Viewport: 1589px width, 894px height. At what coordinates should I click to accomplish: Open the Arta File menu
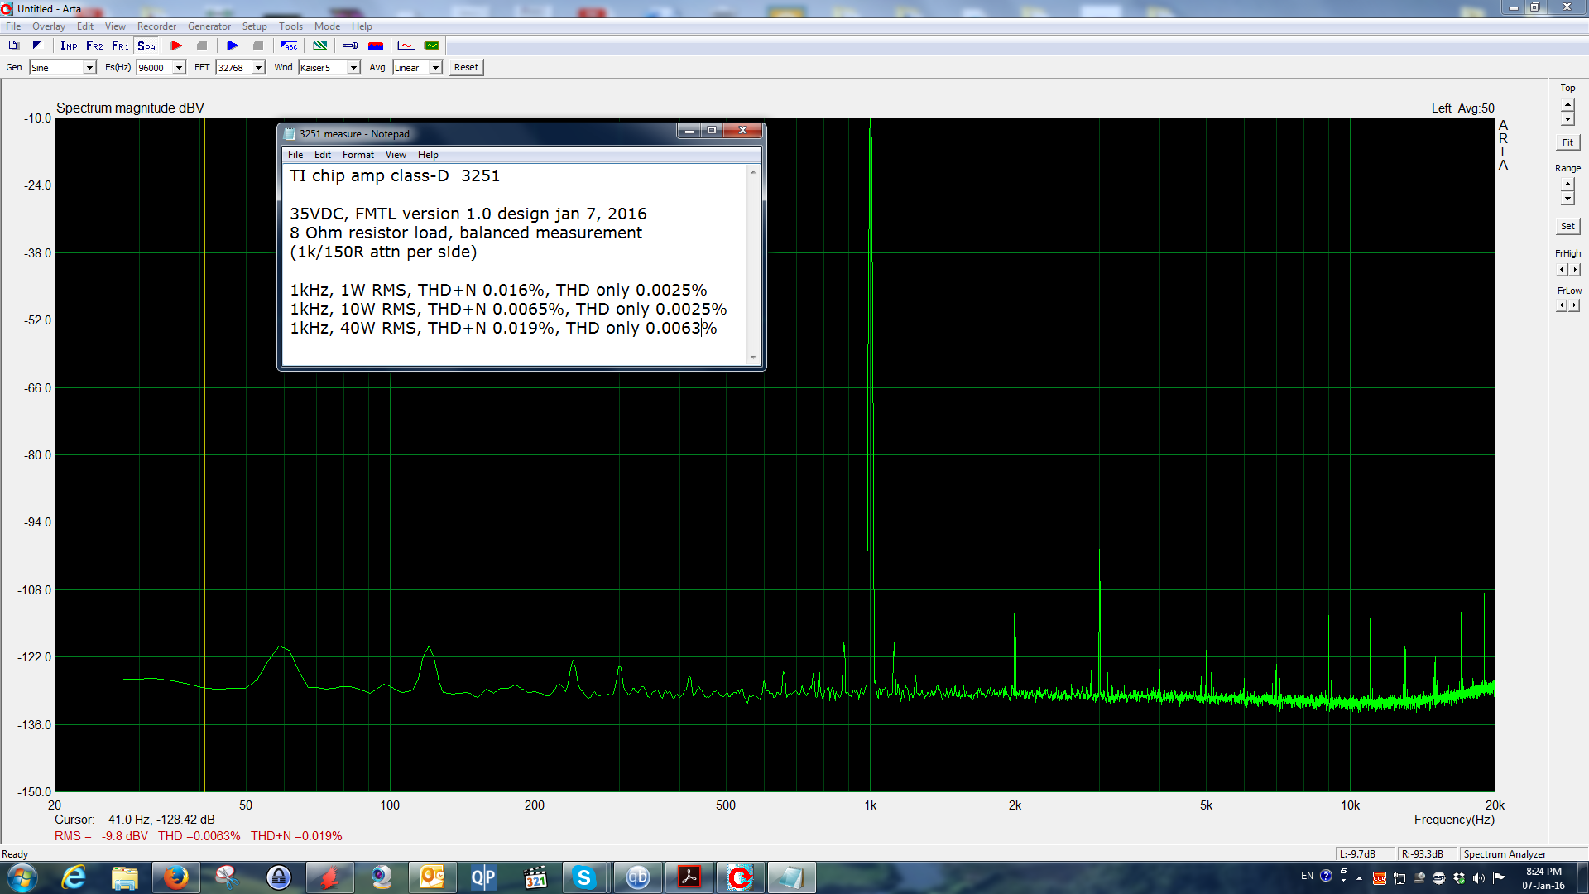tap(13, 26)
